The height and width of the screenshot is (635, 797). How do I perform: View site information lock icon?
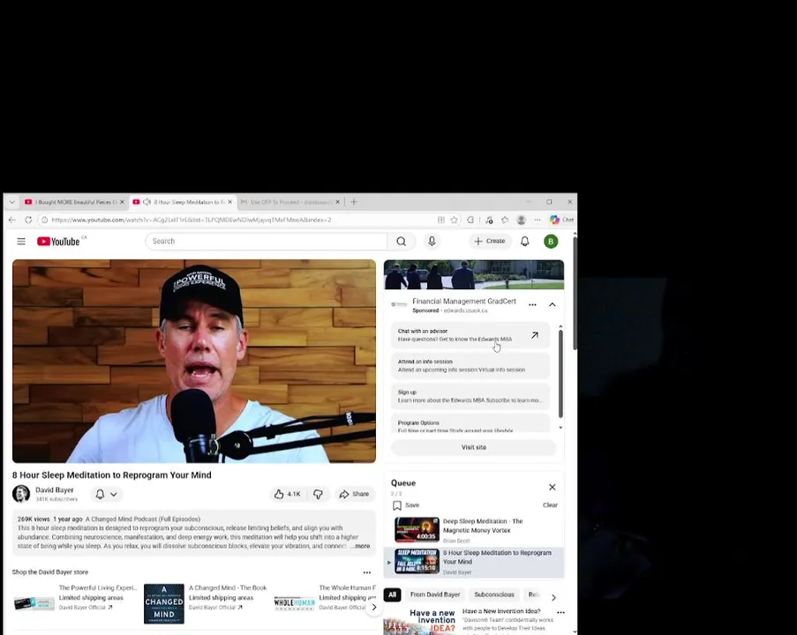[45, 220]
